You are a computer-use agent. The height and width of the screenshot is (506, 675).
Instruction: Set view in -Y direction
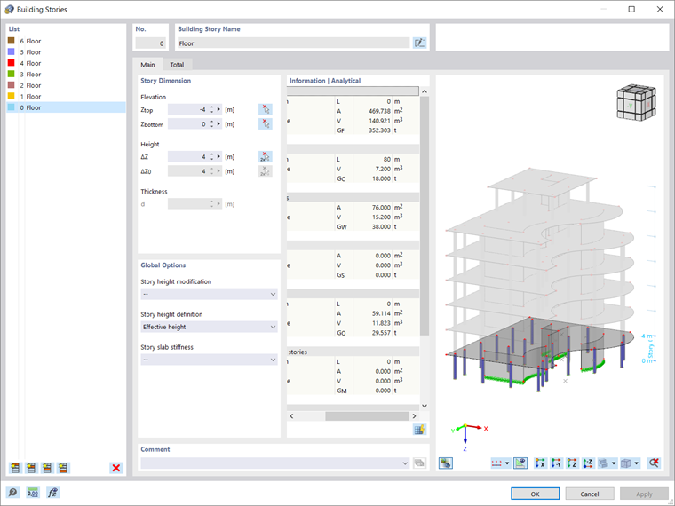coord(556,463)
